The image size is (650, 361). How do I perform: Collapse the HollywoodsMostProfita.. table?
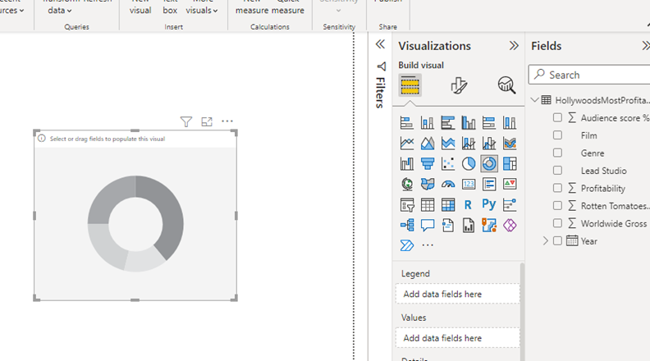[535, 100]
